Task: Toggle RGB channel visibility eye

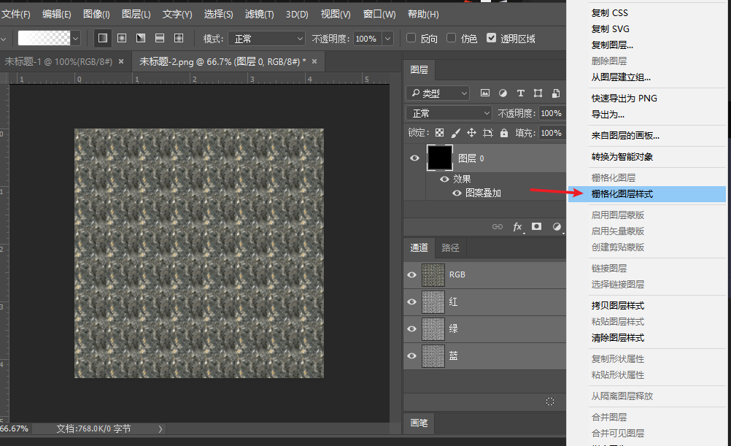Action: (x=411, y=274)
